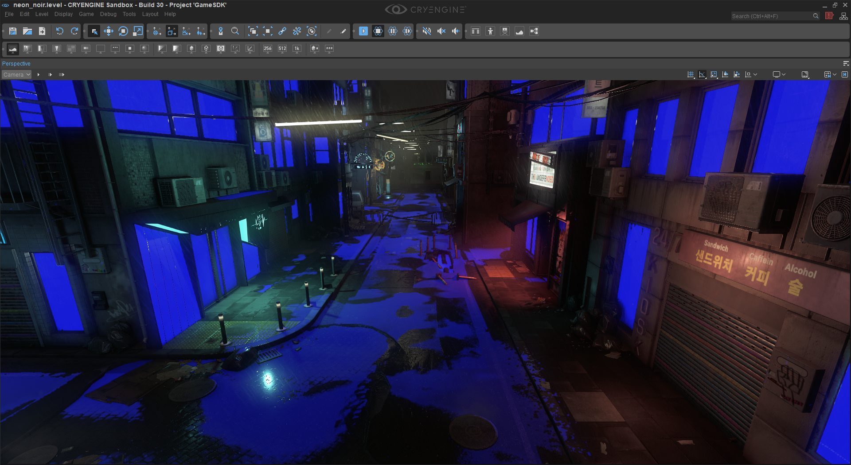851x465 pixels.
Task: Expand the viewport display options dropdown
Action: pos(784,74)
